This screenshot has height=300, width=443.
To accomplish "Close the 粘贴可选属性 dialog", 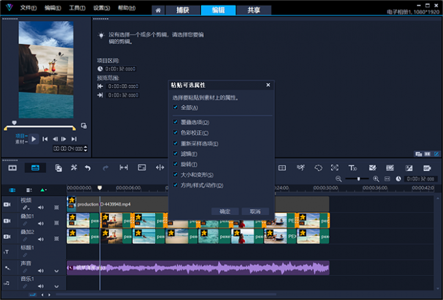I will (268, 85).
